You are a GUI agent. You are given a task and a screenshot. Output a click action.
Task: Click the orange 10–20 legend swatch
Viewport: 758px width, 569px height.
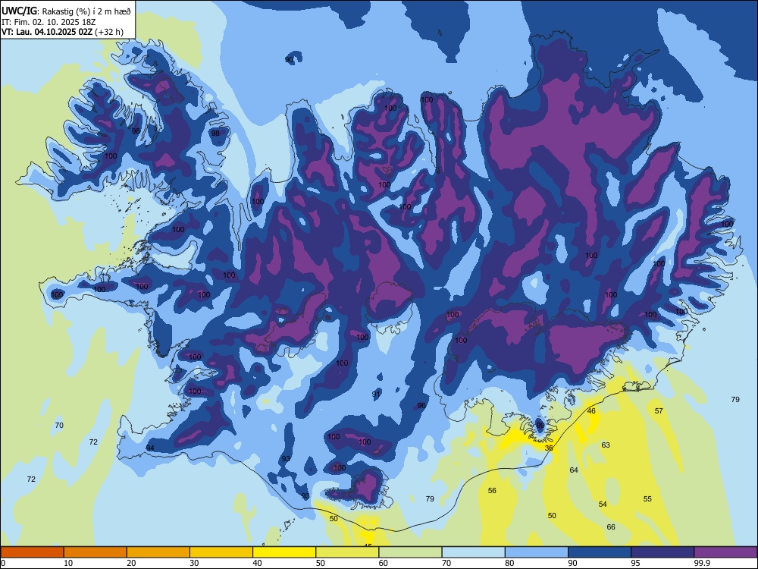click(96, 552)
